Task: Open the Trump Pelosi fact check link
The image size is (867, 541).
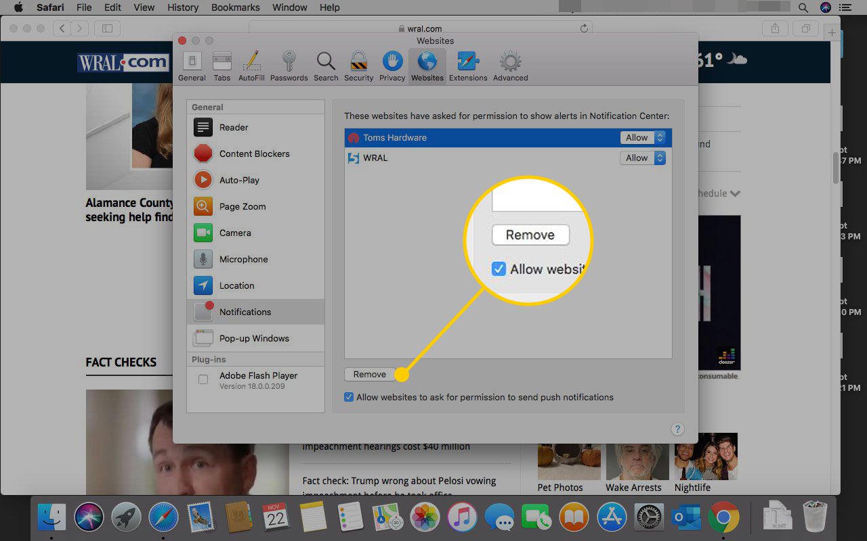Action: pyautogui.click(x=400, y=487)
